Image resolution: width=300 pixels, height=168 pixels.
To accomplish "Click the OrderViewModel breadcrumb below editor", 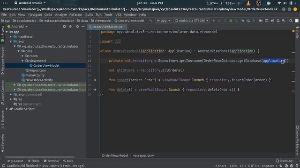I will [x=114, y=155].
